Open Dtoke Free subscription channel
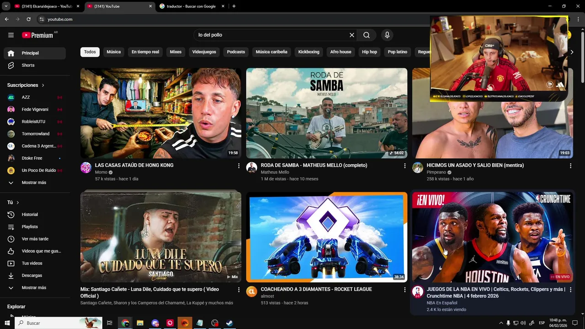This screenshot has width=585, height=329. click(35, 158)
